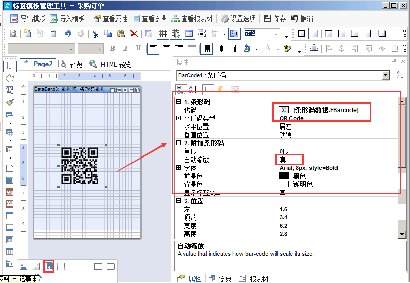Click the all borders icon
Viewport: 410px width, 283px height.
(x=301, y=34)
